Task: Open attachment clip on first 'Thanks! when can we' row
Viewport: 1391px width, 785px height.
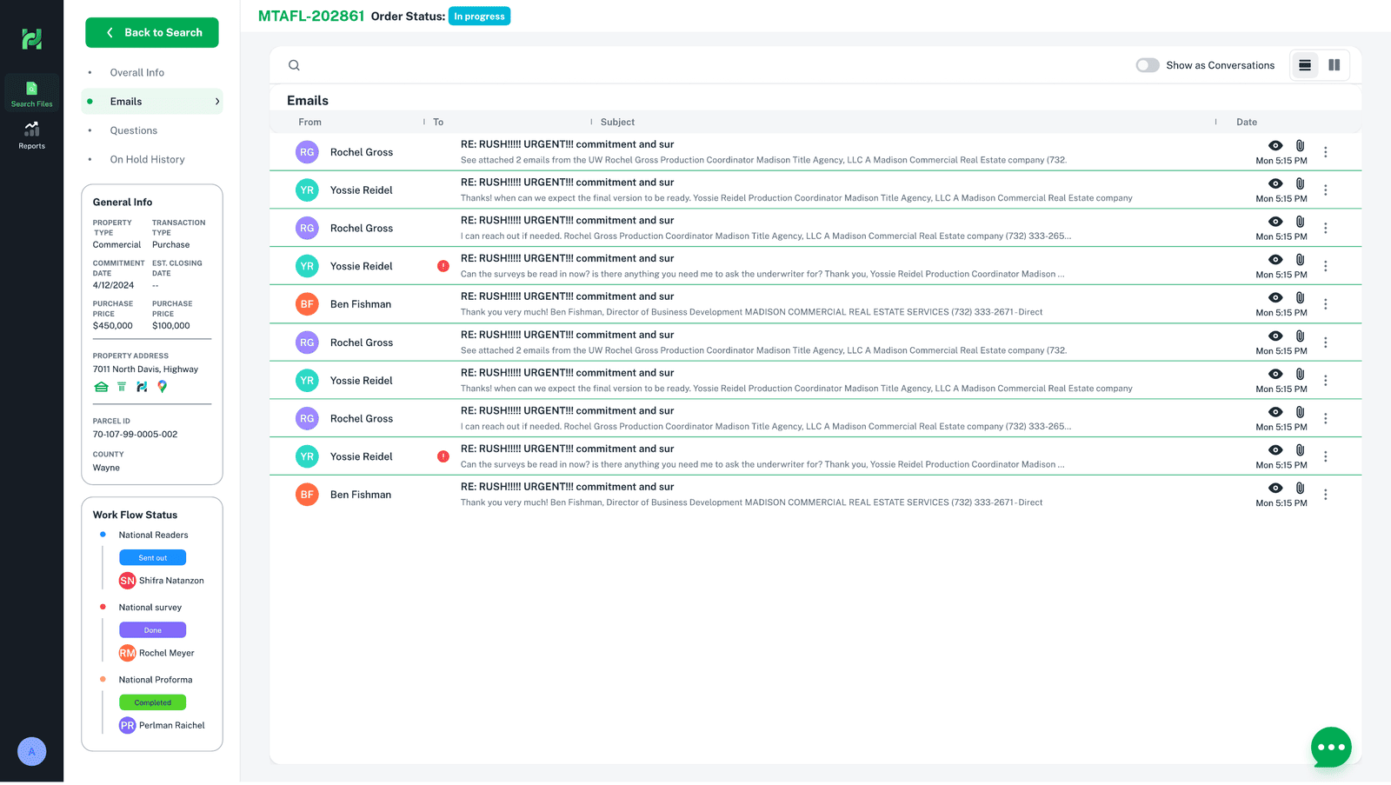Action: (x=1300, y=183)
